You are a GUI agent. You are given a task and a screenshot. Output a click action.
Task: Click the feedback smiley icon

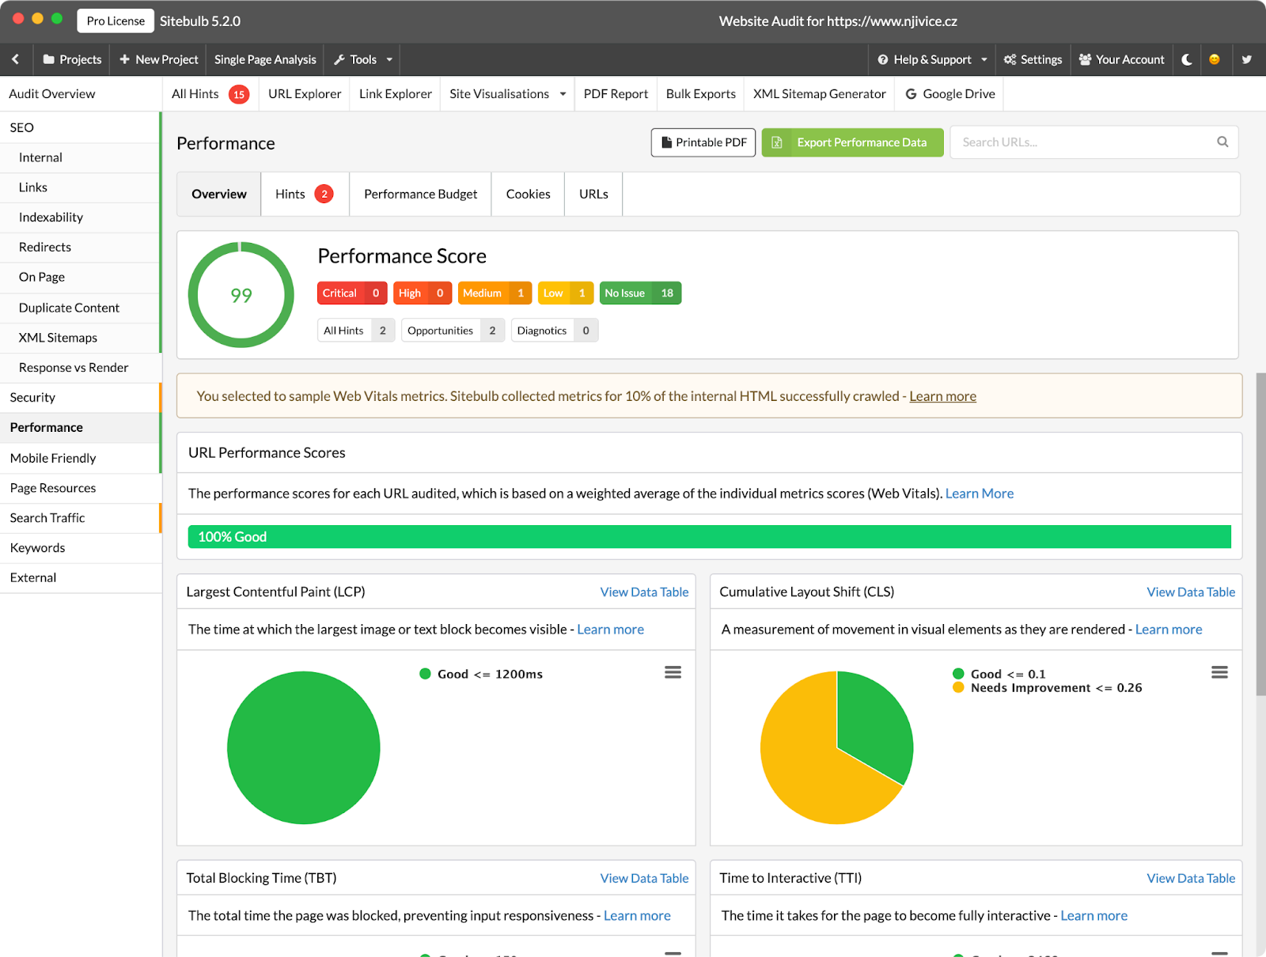[x=1215, y=59]
